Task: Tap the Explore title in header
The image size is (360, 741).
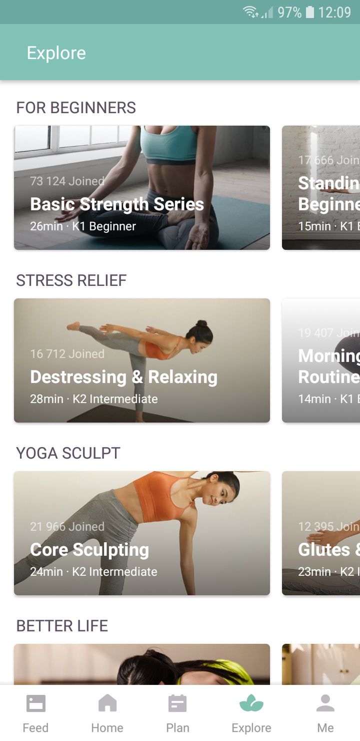Action: 56,53
